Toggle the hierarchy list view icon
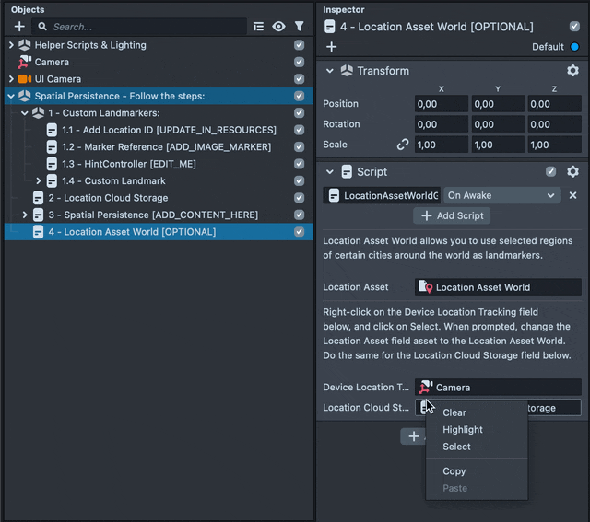This screenshot has width=590, height=522. pos(259,27)
